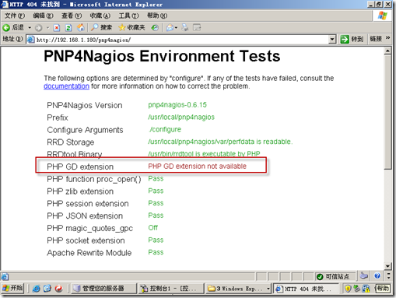Image resolution: width=396 pixels, height=298 pixels.
Task: Launch Internet Explorer from quick launch
Action: pos(36,289)
